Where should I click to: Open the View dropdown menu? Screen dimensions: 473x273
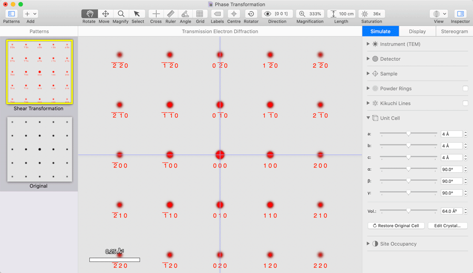tap(438, 14)
